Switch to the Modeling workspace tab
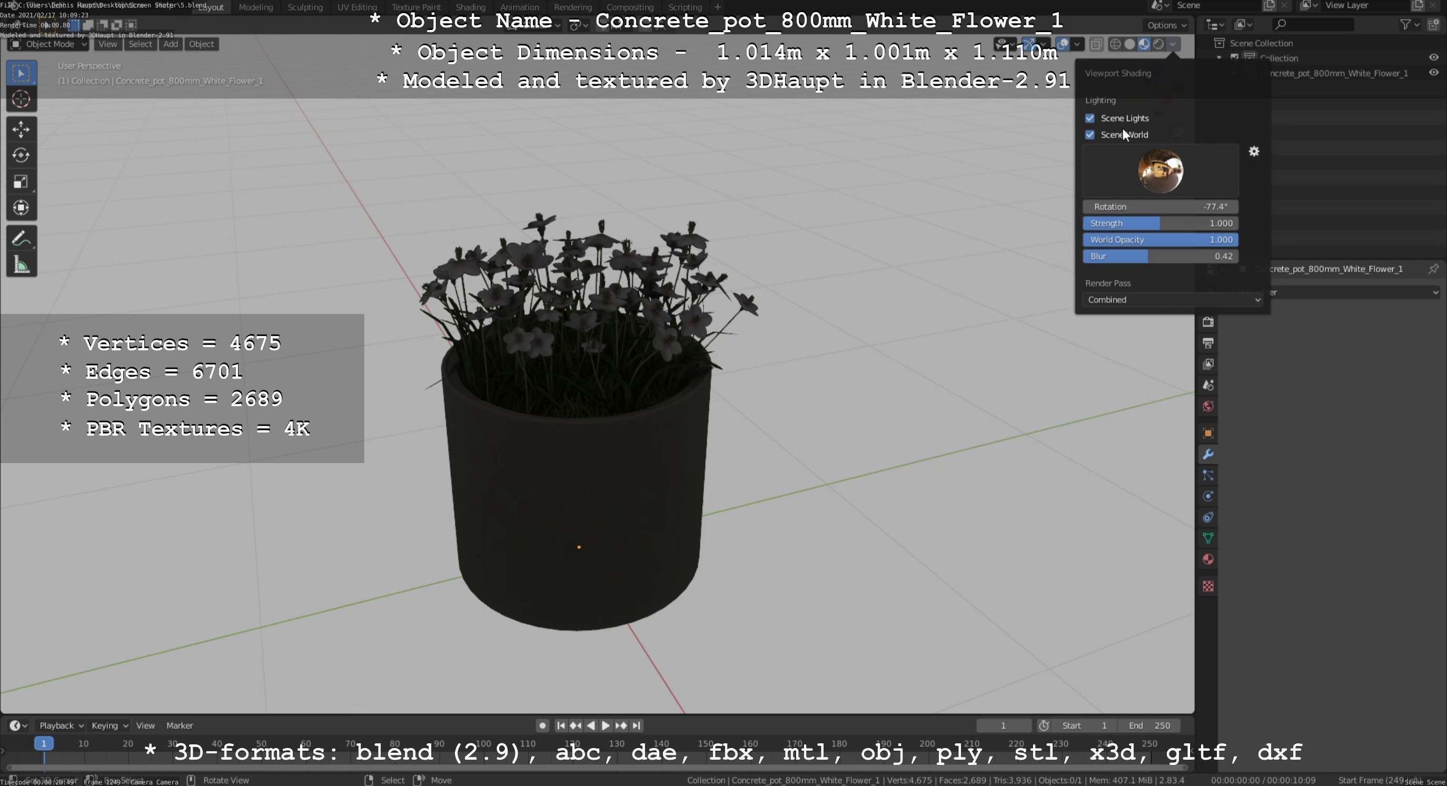 pos(255,7)
